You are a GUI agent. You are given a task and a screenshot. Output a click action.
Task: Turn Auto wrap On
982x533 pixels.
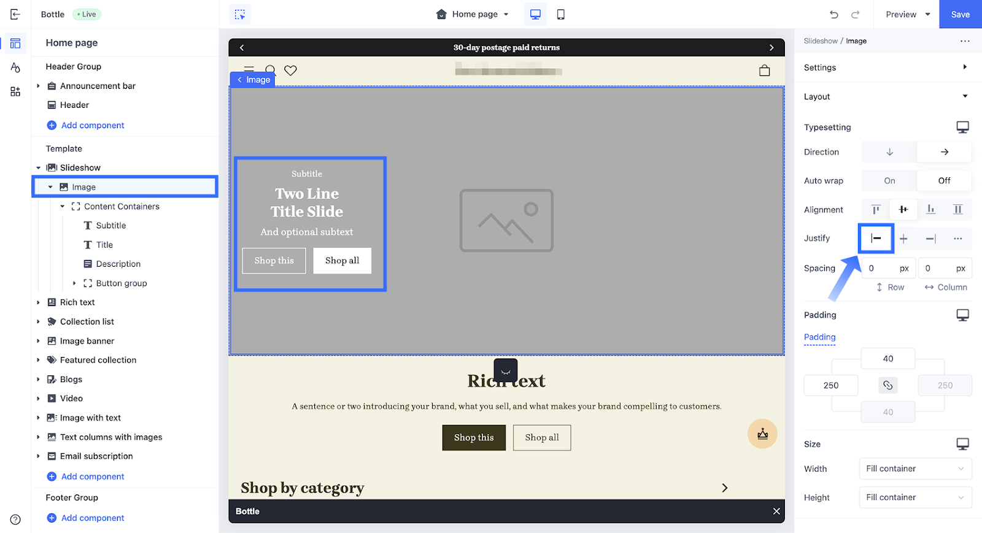889,180
